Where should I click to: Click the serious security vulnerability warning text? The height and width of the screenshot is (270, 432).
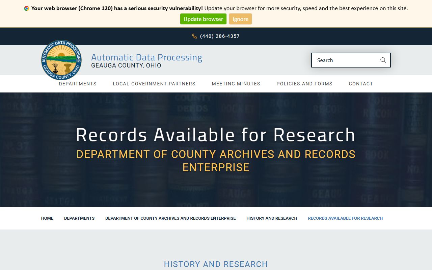tap(117, 8)
